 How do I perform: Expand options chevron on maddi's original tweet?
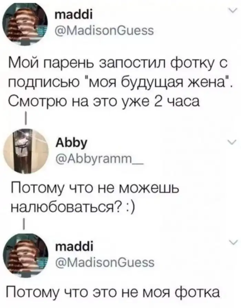pyautogui.click(x=233, y=10)
